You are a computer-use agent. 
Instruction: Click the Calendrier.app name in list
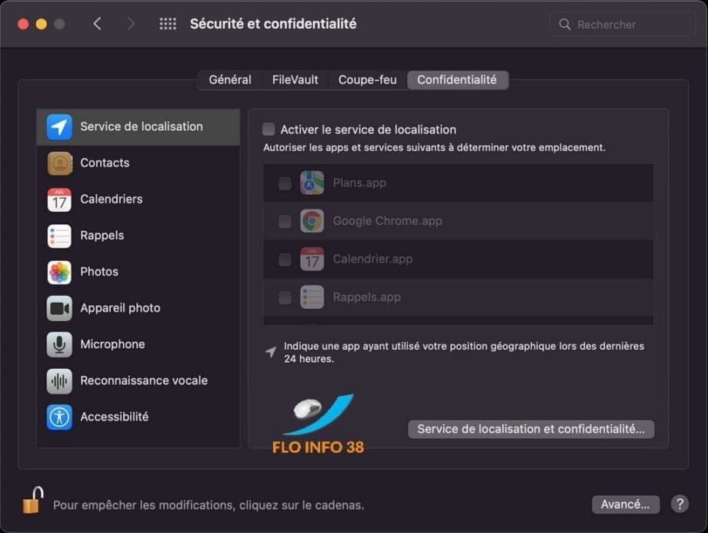pos(372,259)
